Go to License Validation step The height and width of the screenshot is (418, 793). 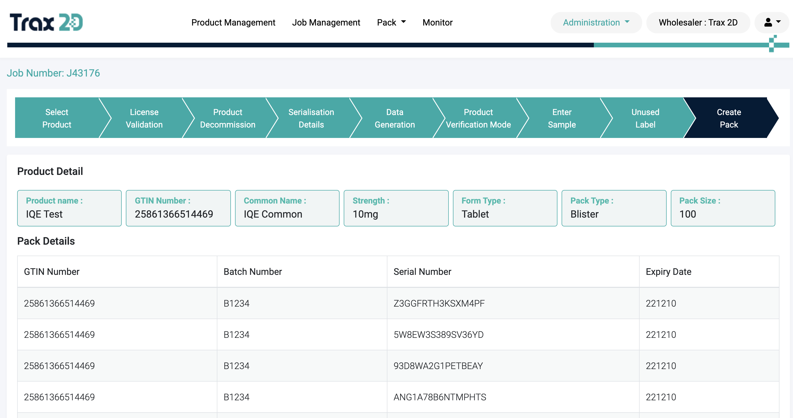[x=144, y=118]
